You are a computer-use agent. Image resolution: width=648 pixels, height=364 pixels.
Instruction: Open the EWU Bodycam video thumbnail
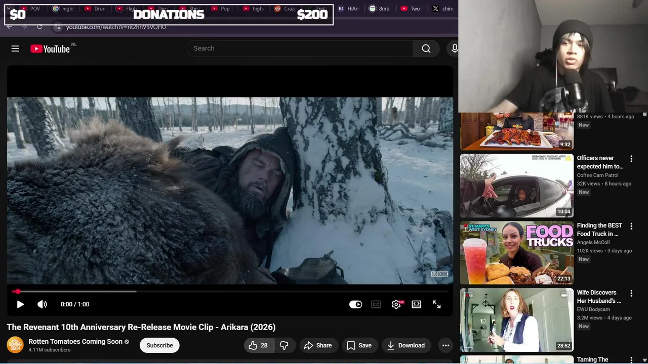(517, 320)
